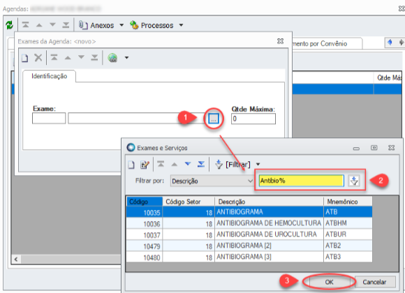Click the green refresh icon in Agendas toolbar

(9, 25)
